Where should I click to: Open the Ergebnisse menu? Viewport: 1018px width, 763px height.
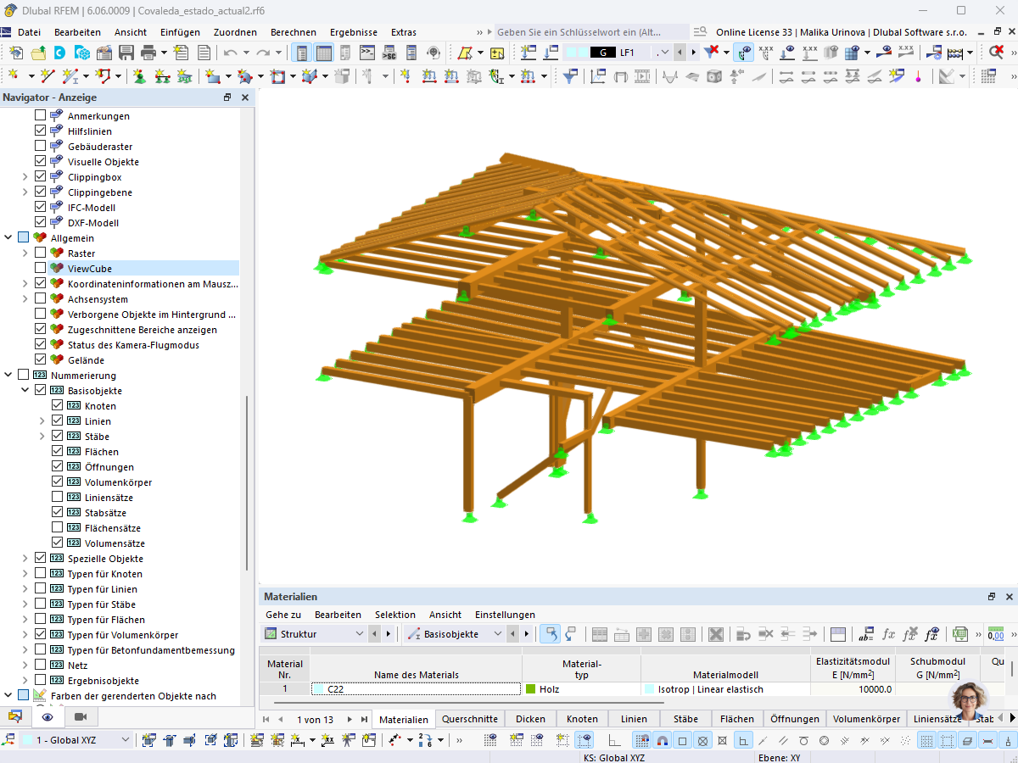click(354, 32)
